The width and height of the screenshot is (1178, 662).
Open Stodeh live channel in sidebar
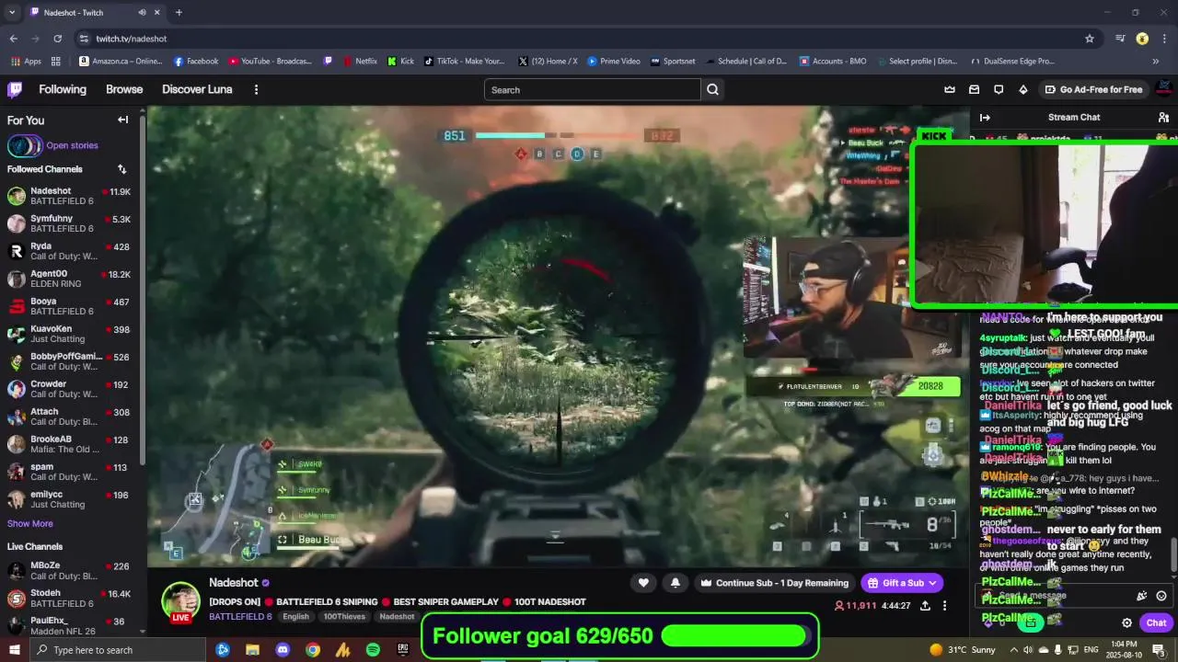(x=70, y=599)
